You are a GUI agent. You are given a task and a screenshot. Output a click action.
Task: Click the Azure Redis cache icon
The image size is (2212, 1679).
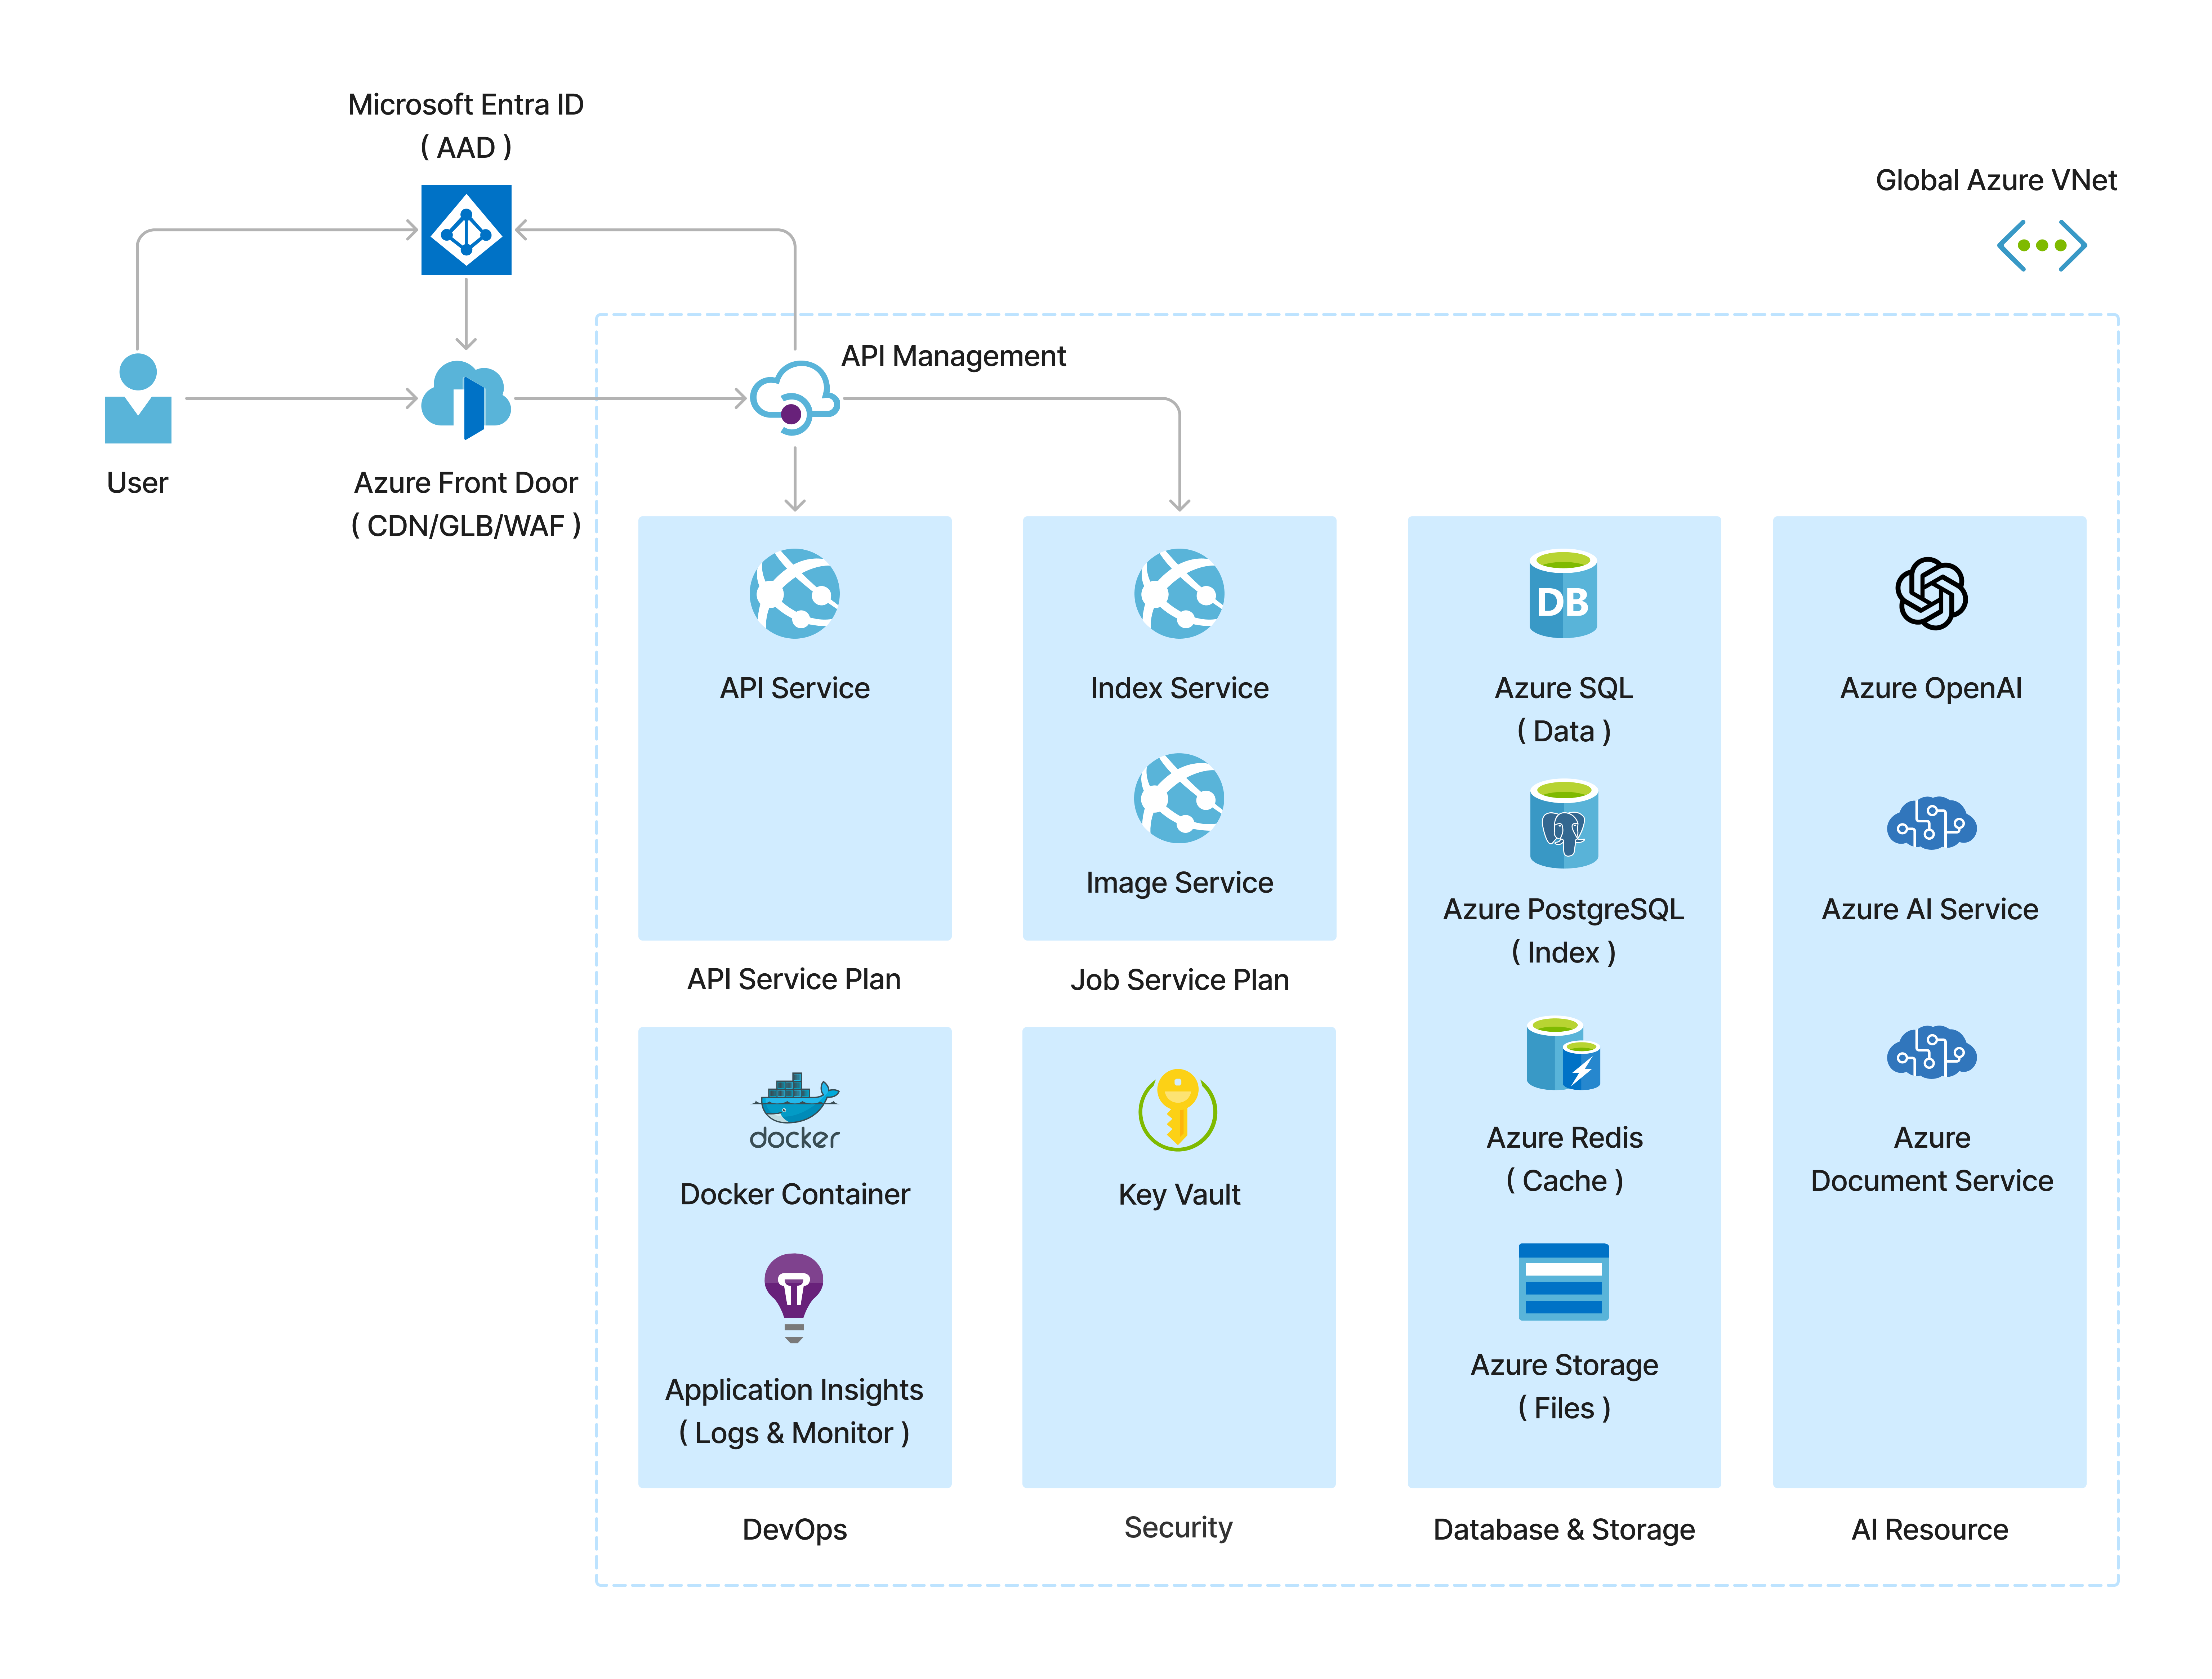(x=1563, y=1053)
